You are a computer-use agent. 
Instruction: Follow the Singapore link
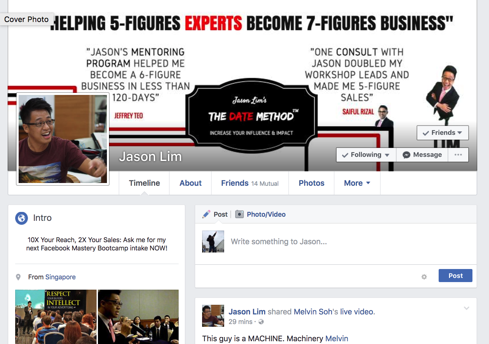click(x=60, y=277)
